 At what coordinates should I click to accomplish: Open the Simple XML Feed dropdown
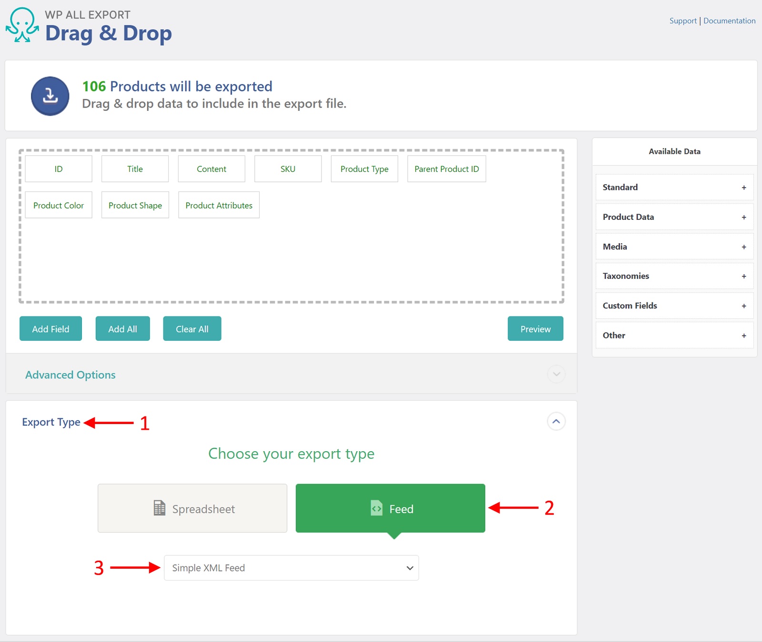click(x=291, y=568)
